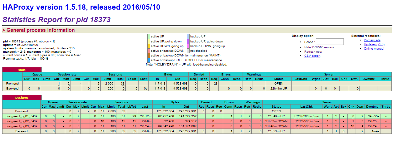Click the External resources label
The width and height of the screenshot is (393, 141).
(x=366, y=36)
